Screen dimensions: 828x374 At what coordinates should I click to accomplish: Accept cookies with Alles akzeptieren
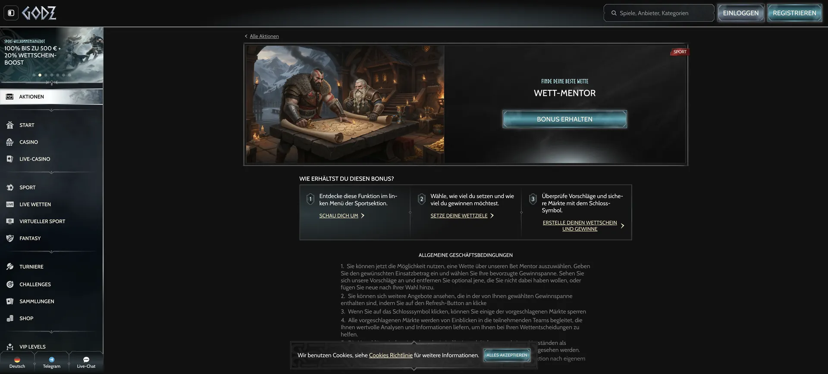507,355
